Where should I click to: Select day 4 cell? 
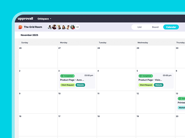116,80
